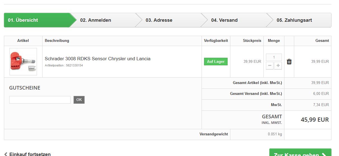This screenshot has width=339, height=156.
Task: Decrease quantity with the minus button
Action: tap(270, 66)
